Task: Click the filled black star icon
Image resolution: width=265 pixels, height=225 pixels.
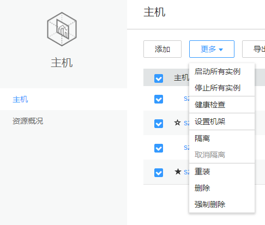Action: coord(178,172)
